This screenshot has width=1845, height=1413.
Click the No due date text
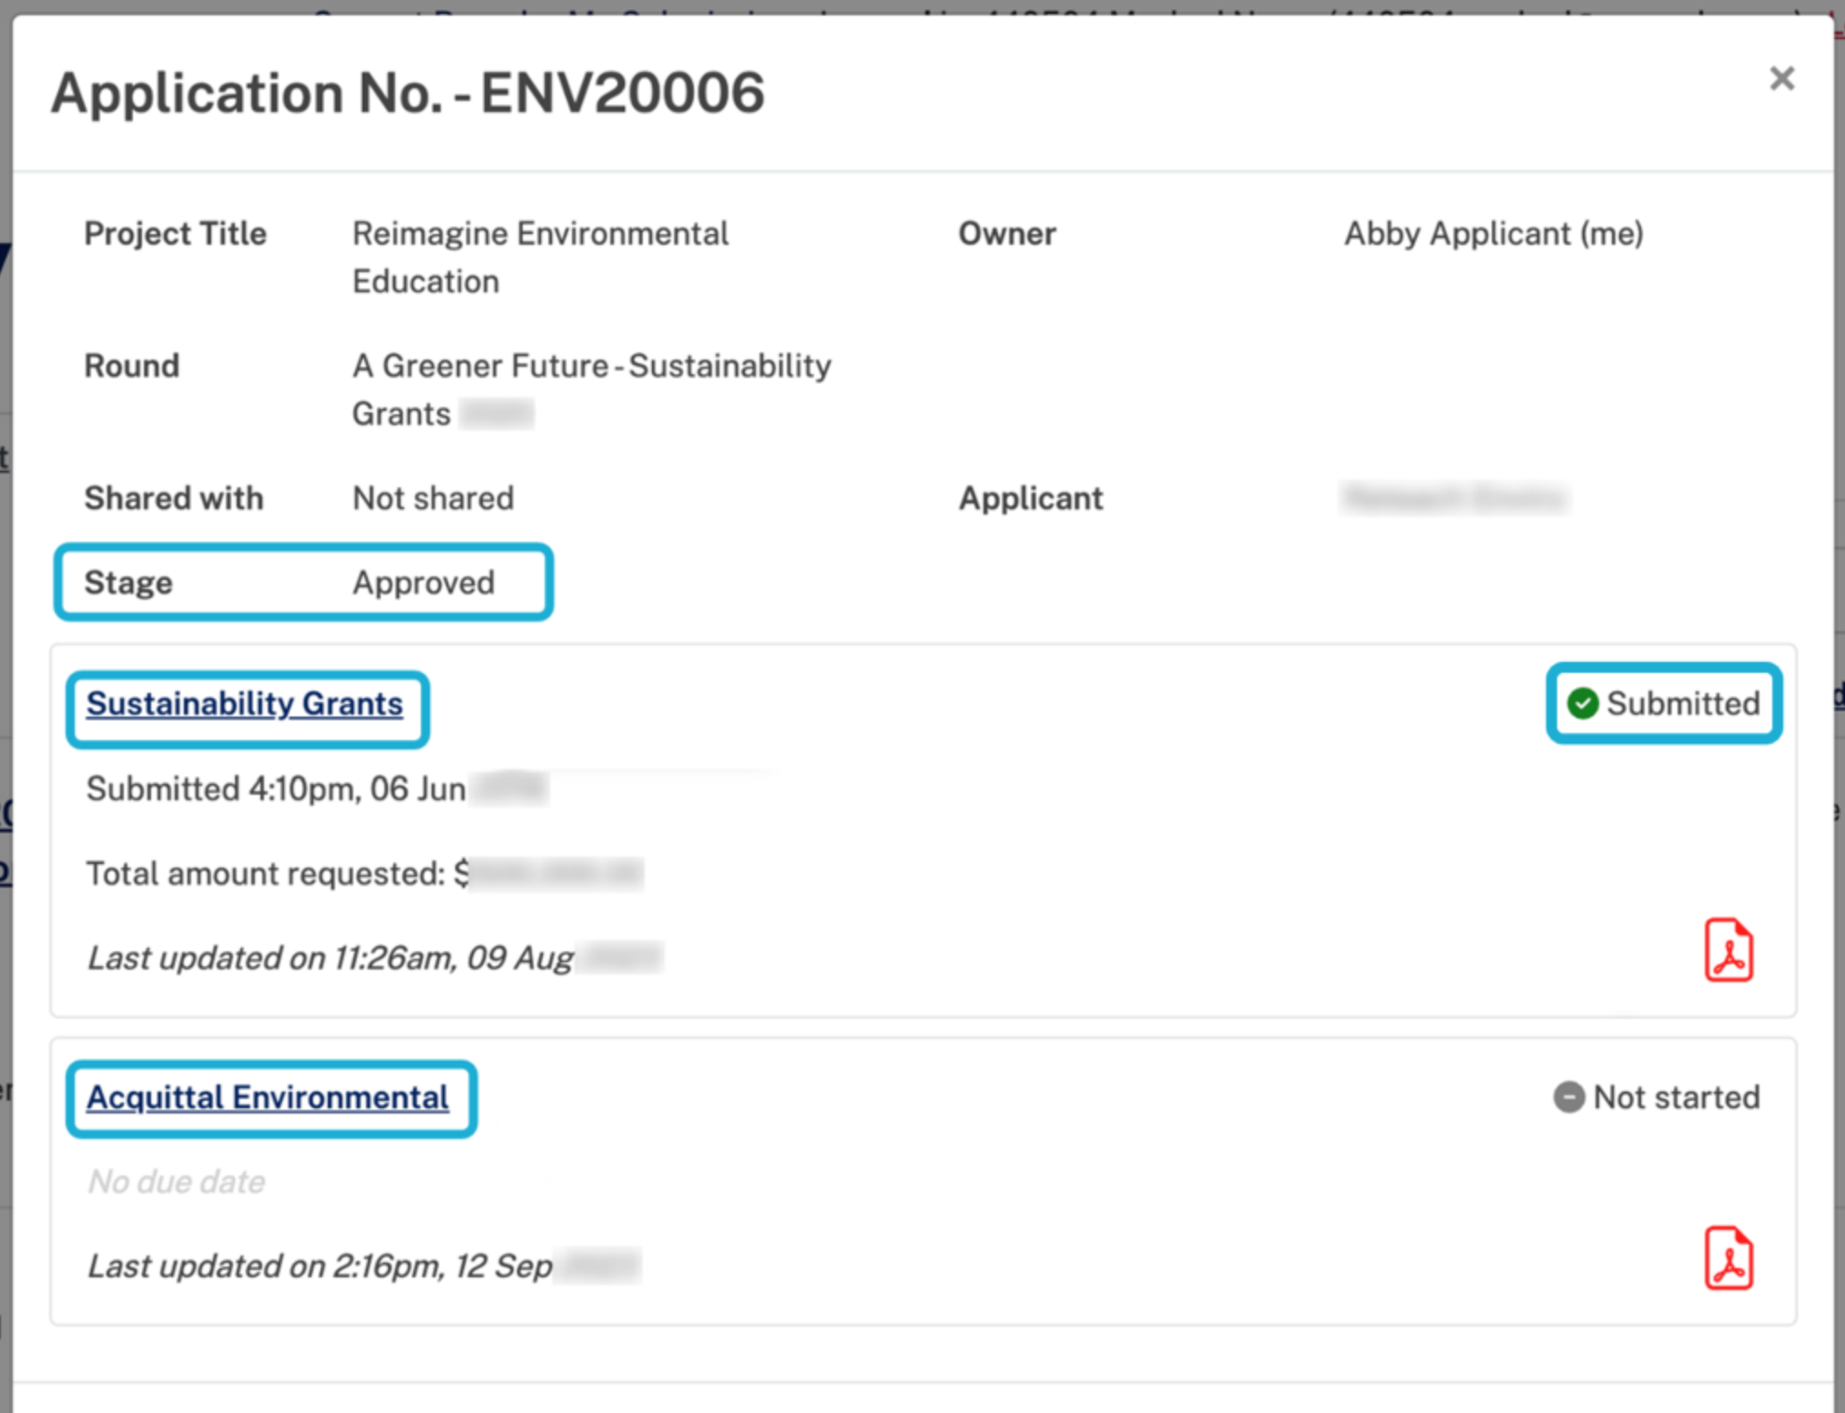175,1181
